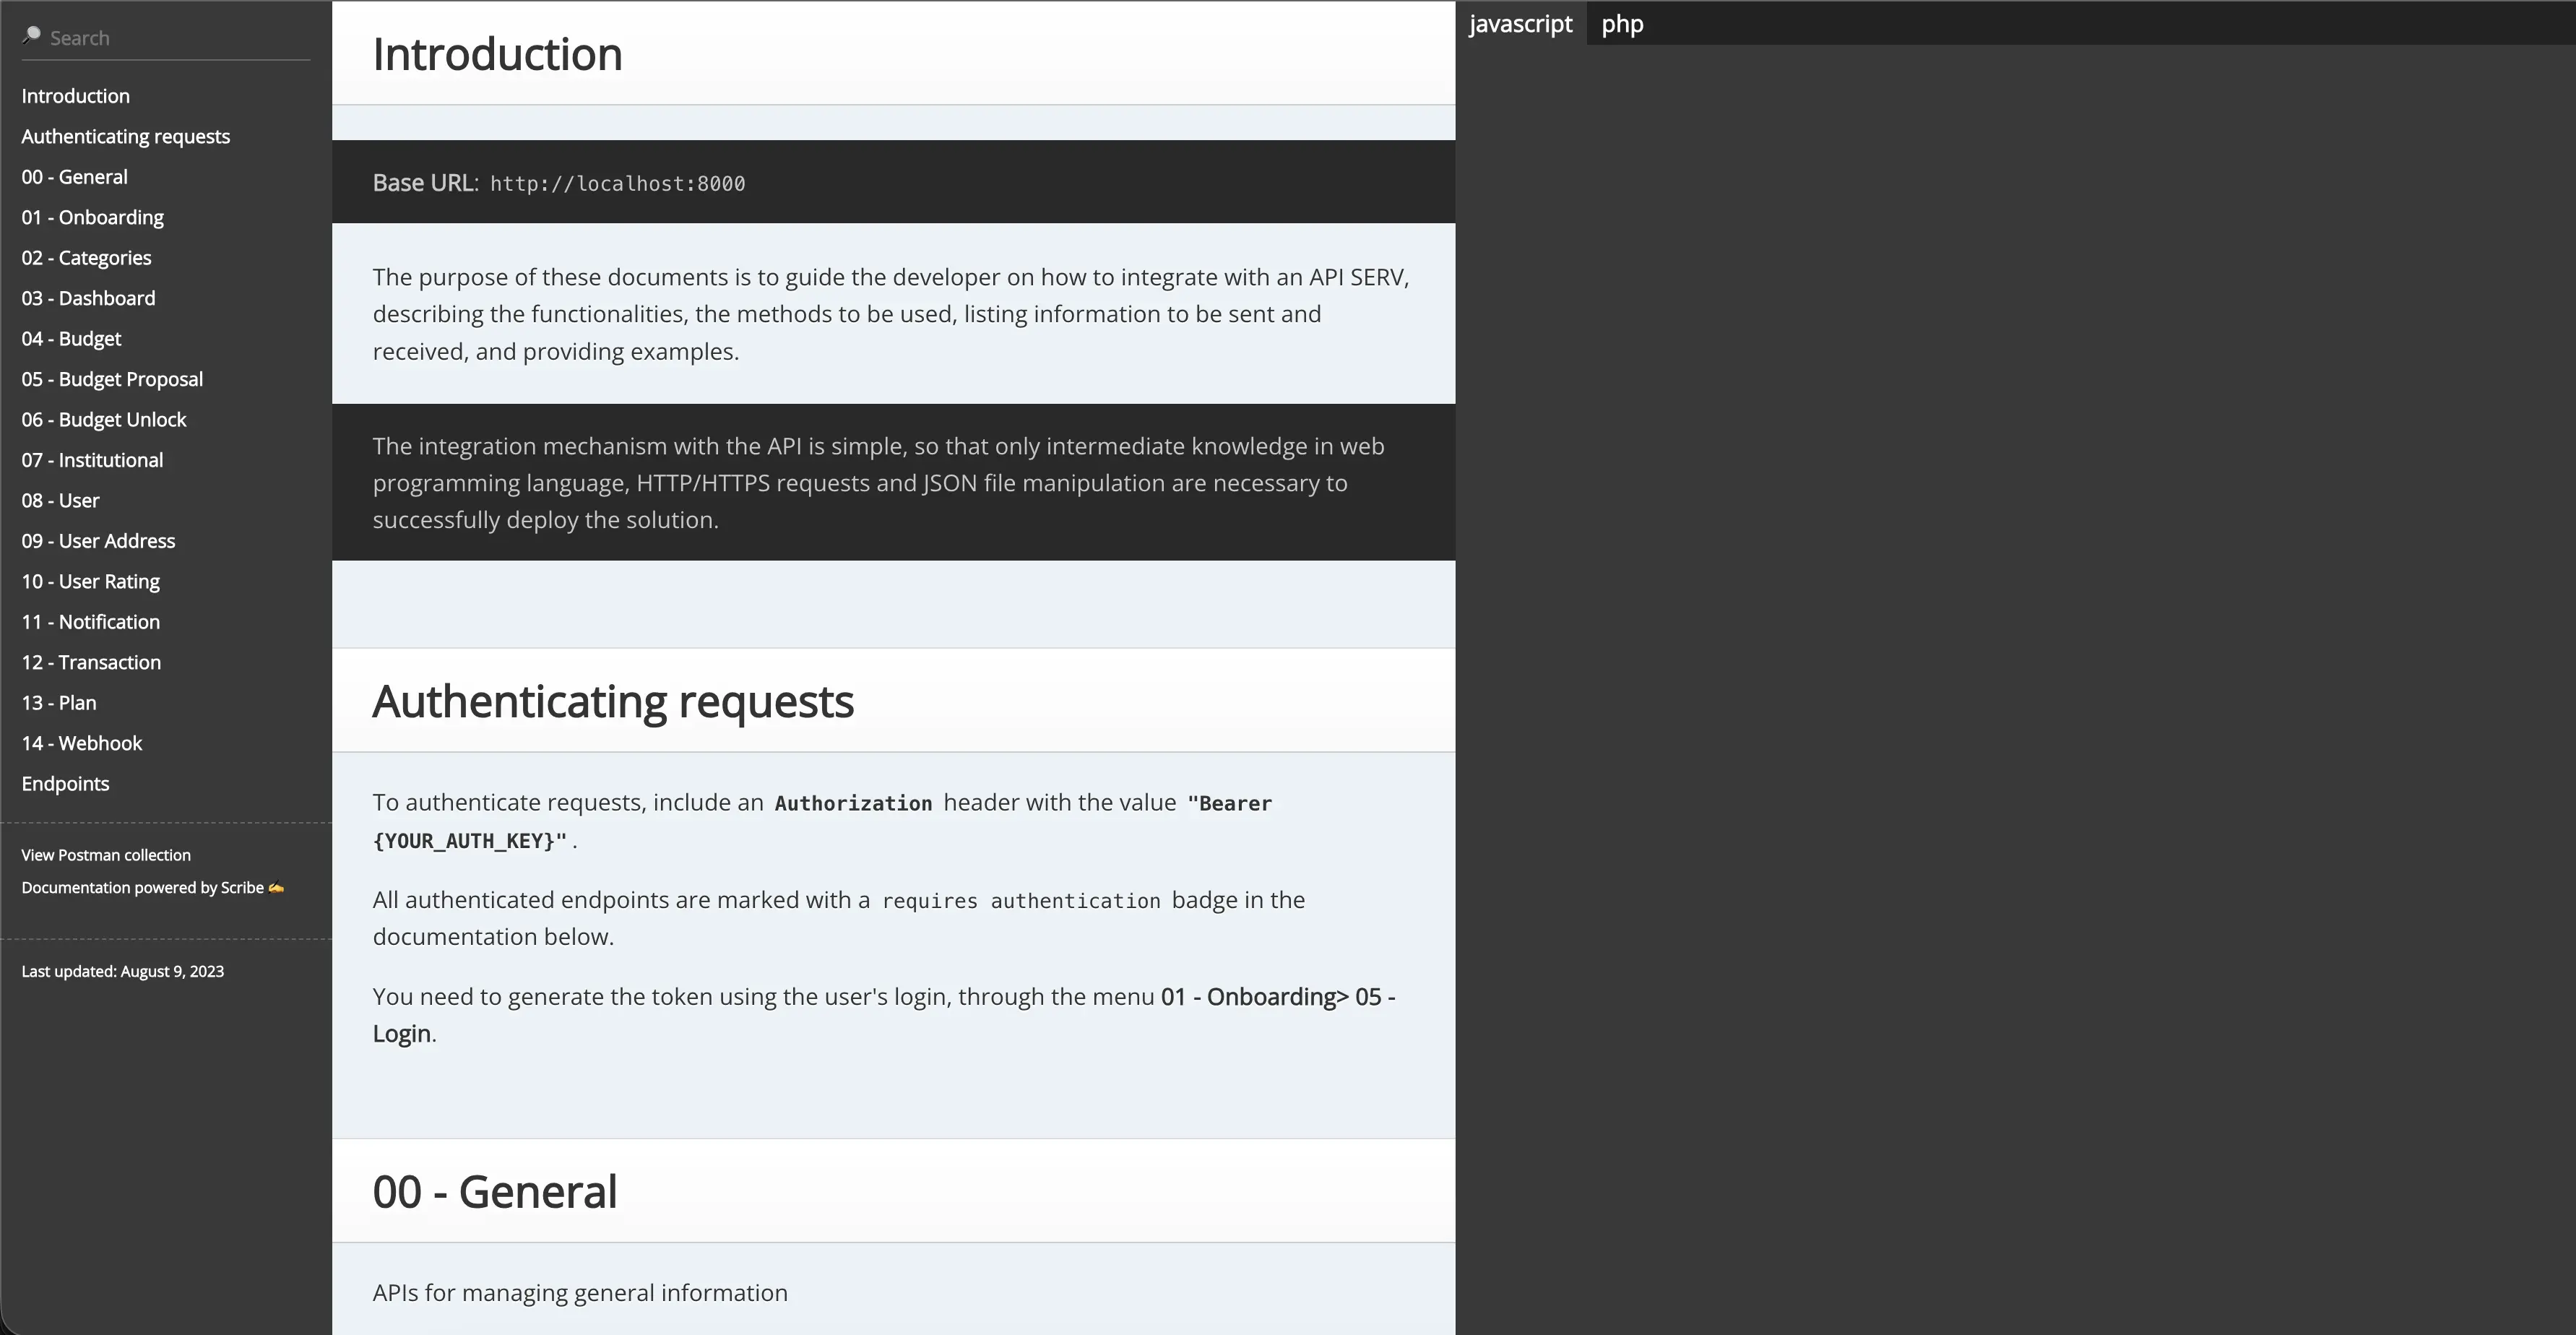Click the requires authentication badge text

pyautogui.click(x=1021, y=901)
